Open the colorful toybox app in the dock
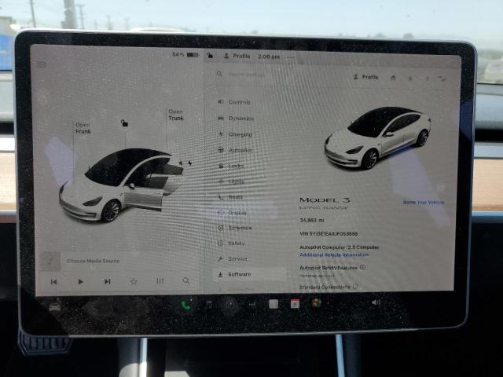The height and width of the screenshot is (377, 503). click(317, 303)
